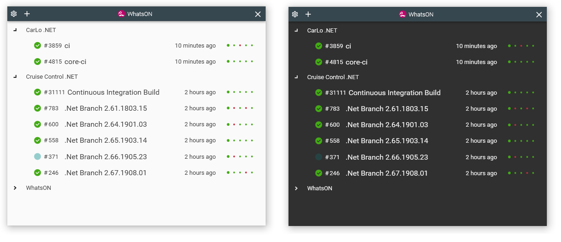Image resolution: width=561 pixels, height=242 pixels.
Task: Click '10 minutes ago' for core-ci in dark window
Action: coord(476,62)
